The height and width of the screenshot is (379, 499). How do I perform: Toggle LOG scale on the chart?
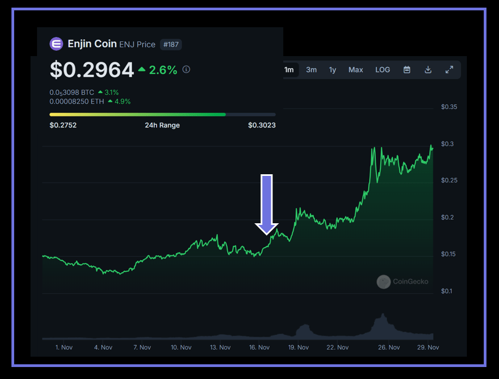tap(382, 70)
